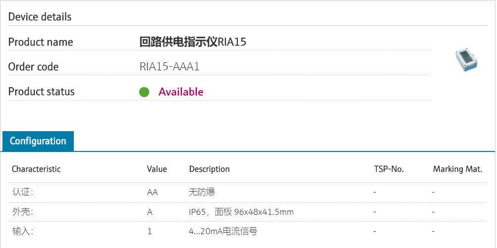Select the 外壳 characteristic row
The image size is (497, 248).
pos(23,212)
